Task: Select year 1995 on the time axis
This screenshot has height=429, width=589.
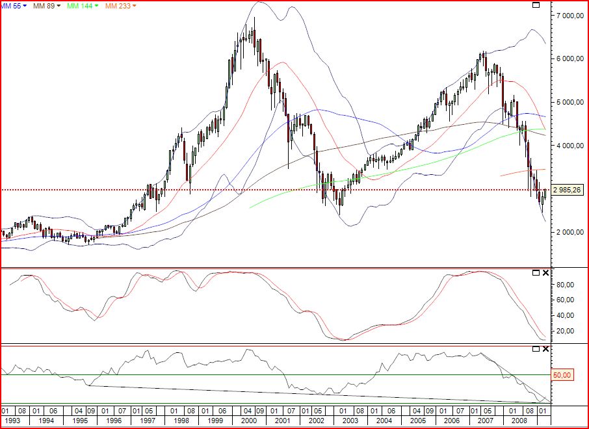Action: (x=80, y=421)
